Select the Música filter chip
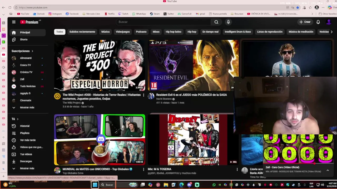337x189 pixels. [x=105, y=32]
